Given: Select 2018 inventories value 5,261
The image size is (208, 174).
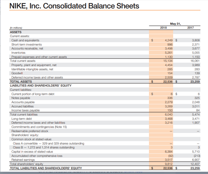Looking at the screenshot, I should pyautogui.click(x=169, y=53).
